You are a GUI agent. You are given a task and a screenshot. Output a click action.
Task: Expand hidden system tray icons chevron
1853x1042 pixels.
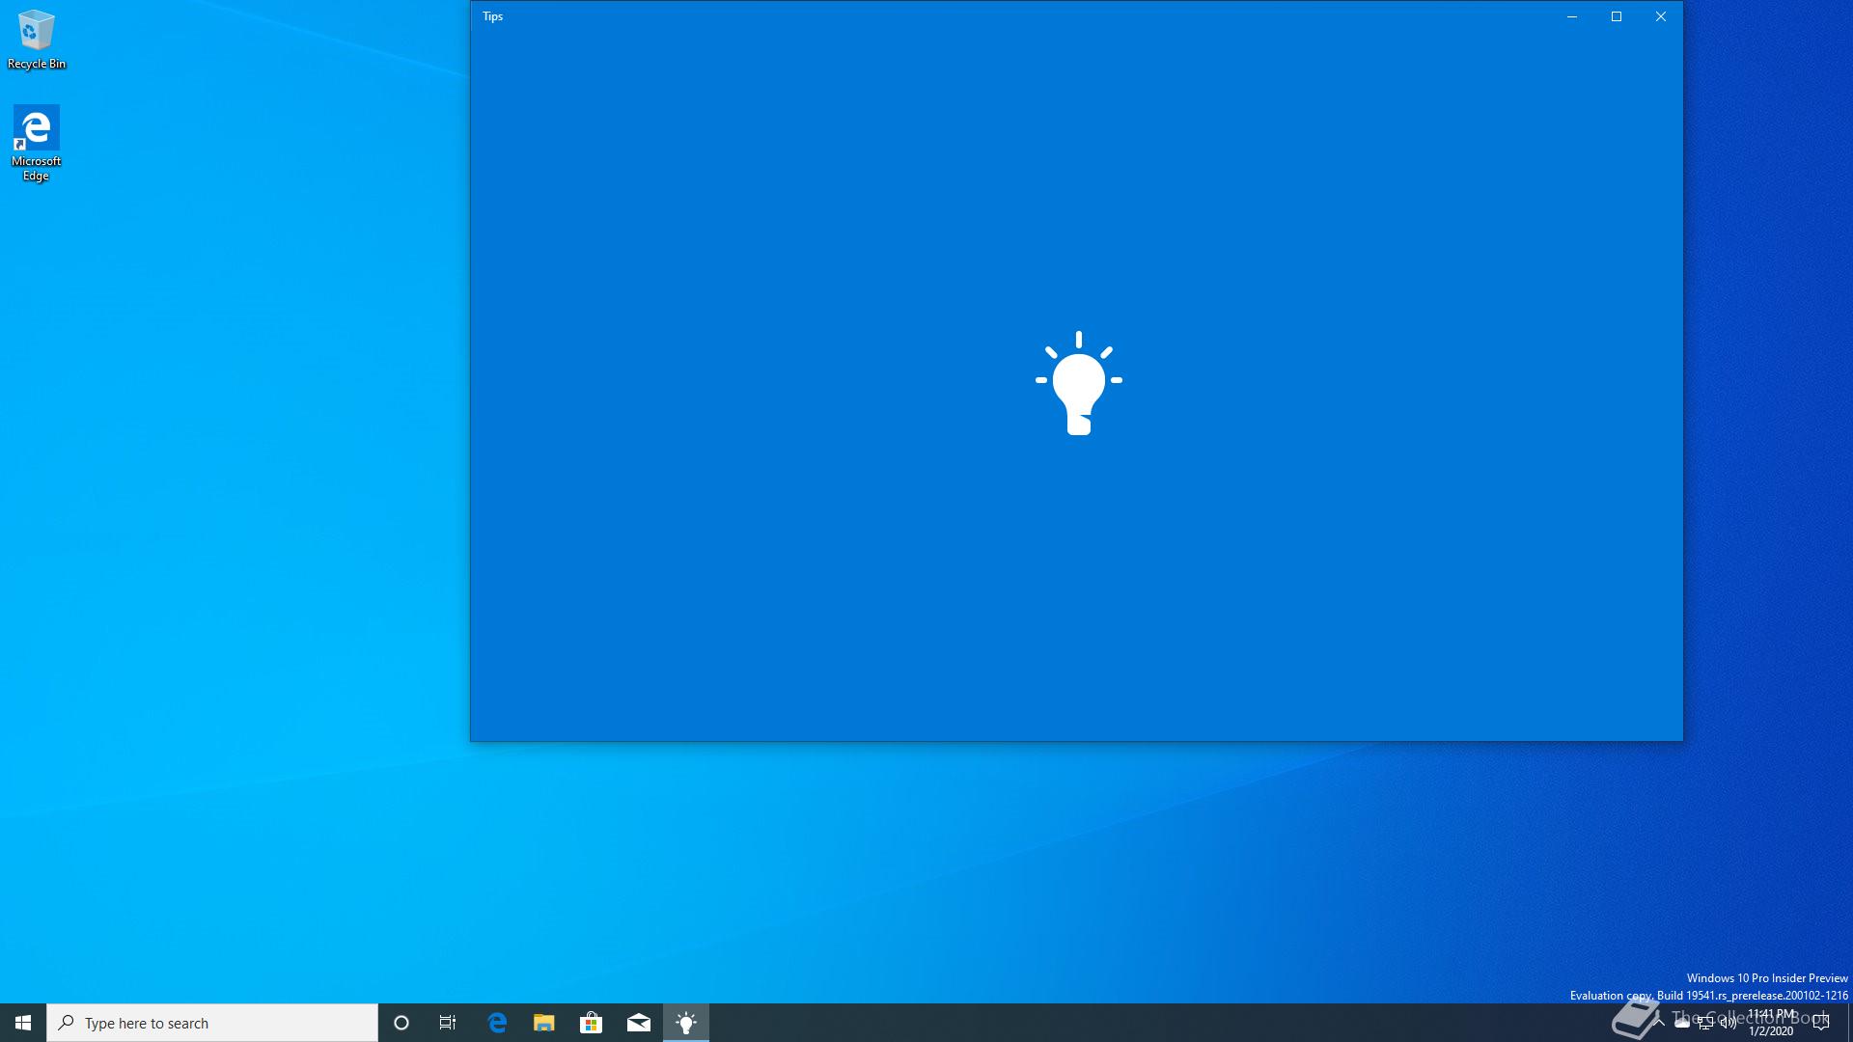click(1659, 1023)
